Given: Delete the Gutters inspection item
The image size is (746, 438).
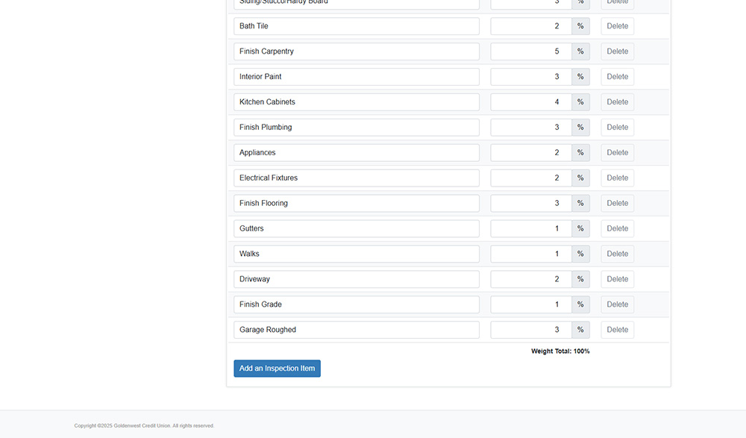Looking at the screenshot, I should [617, 228].
